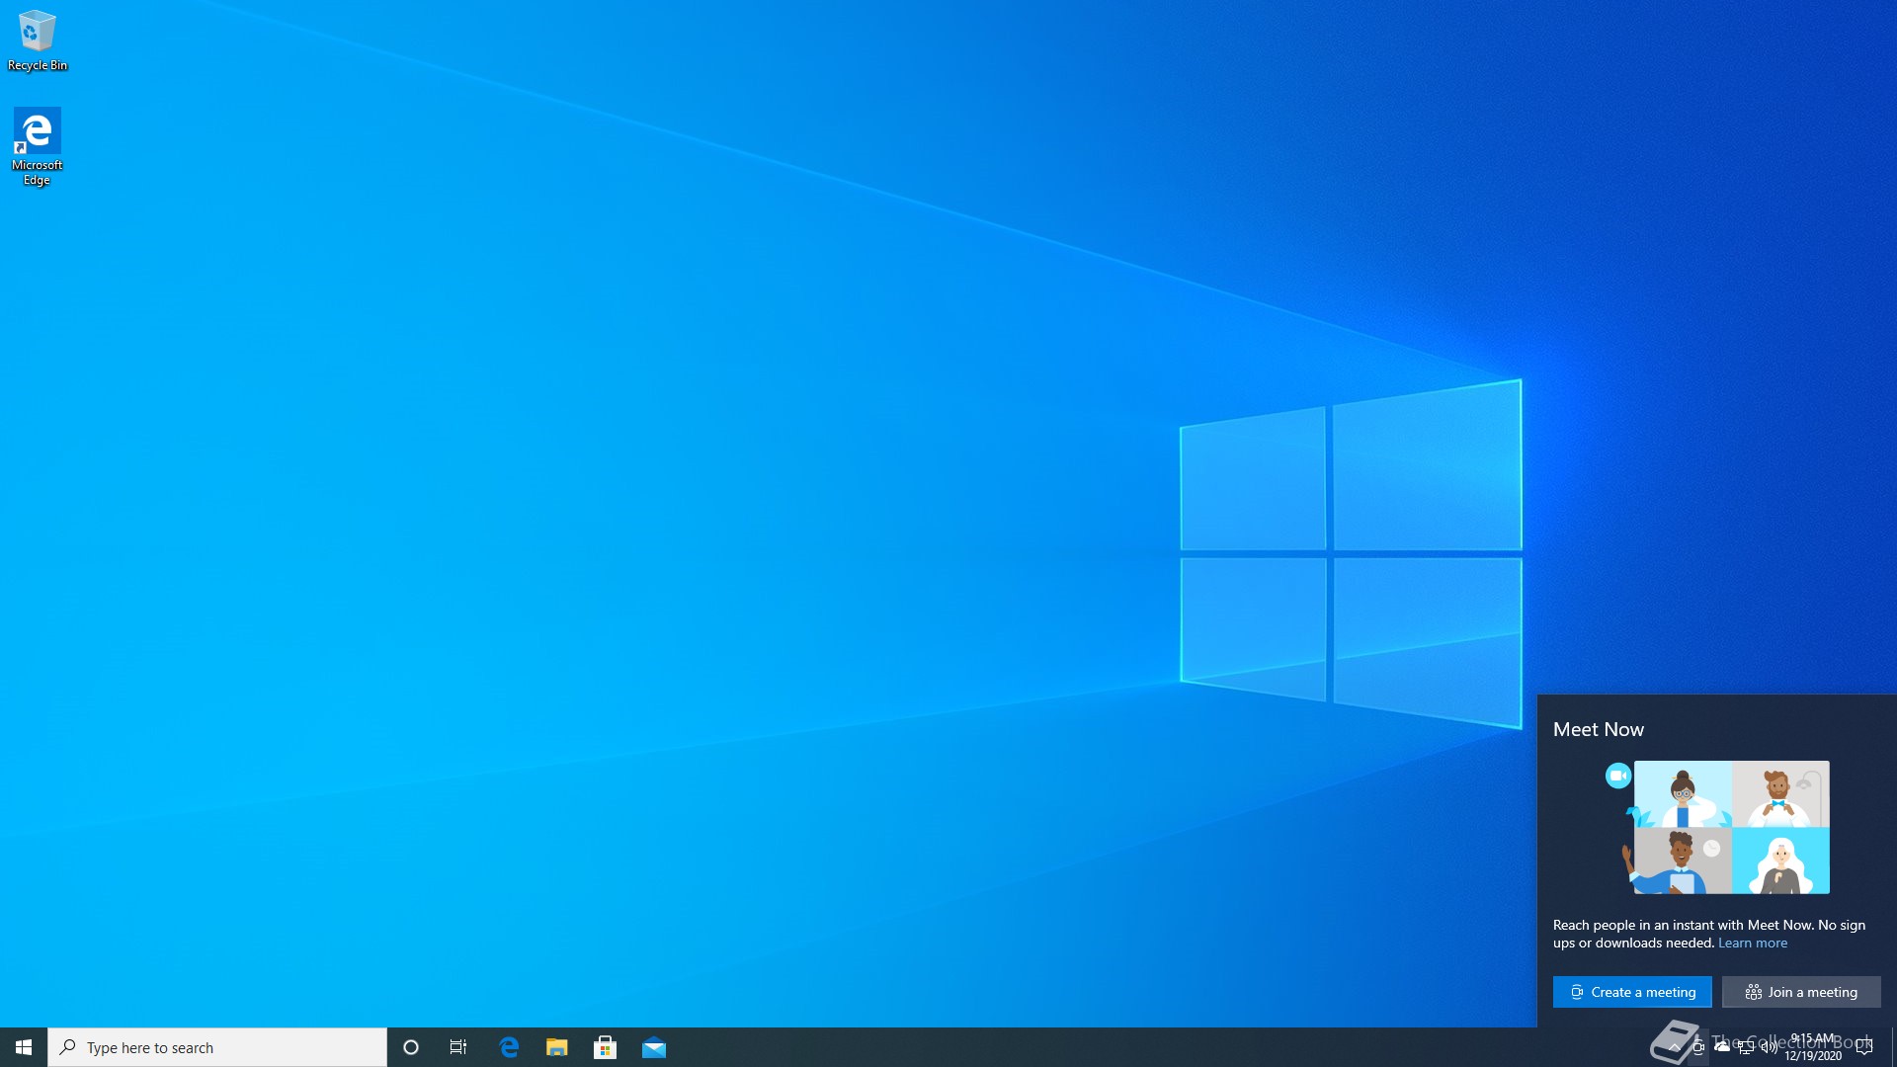Click the Show desktop strip at the taskbar end

coord(1893,1047)
